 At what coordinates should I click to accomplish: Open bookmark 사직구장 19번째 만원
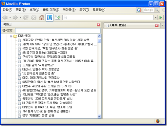[56, 40]
